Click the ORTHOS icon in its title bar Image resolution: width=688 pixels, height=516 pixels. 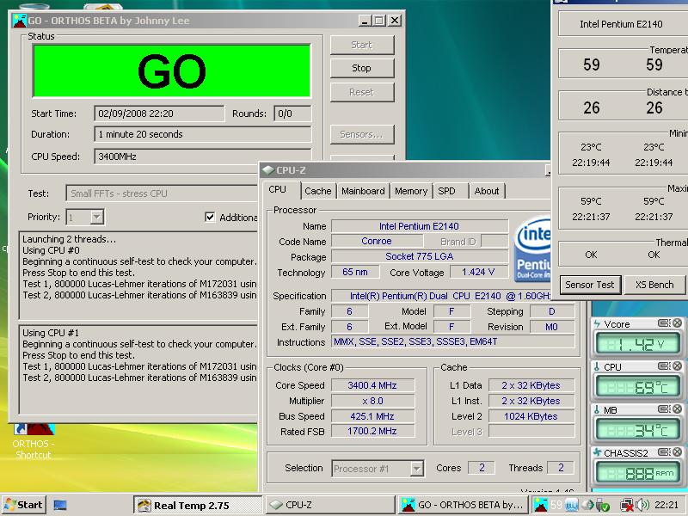(x=19, y=21)
